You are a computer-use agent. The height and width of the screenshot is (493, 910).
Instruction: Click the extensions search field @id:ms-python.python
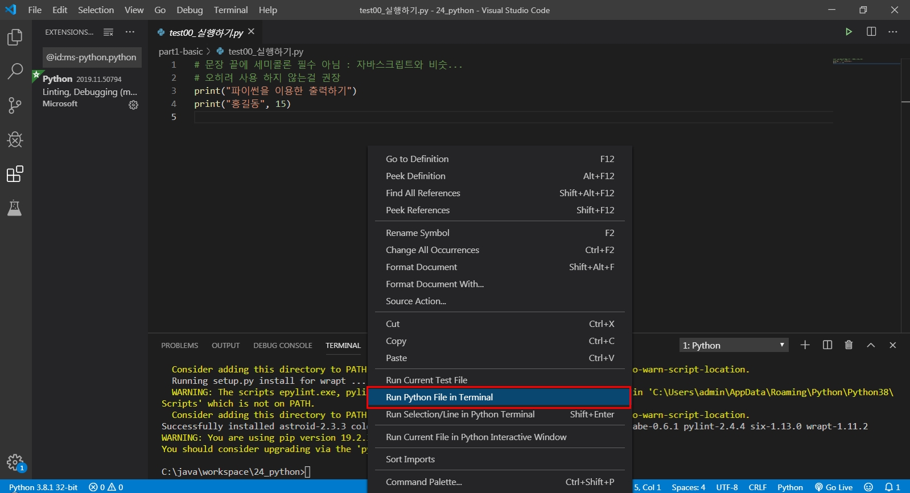point(92,57)
